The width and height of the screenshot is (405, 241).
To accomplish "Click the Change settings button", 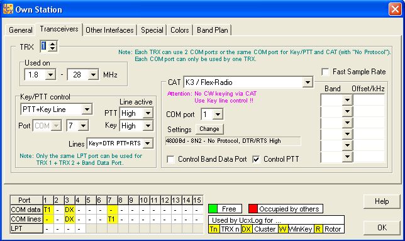I will [x=209, y=129].
